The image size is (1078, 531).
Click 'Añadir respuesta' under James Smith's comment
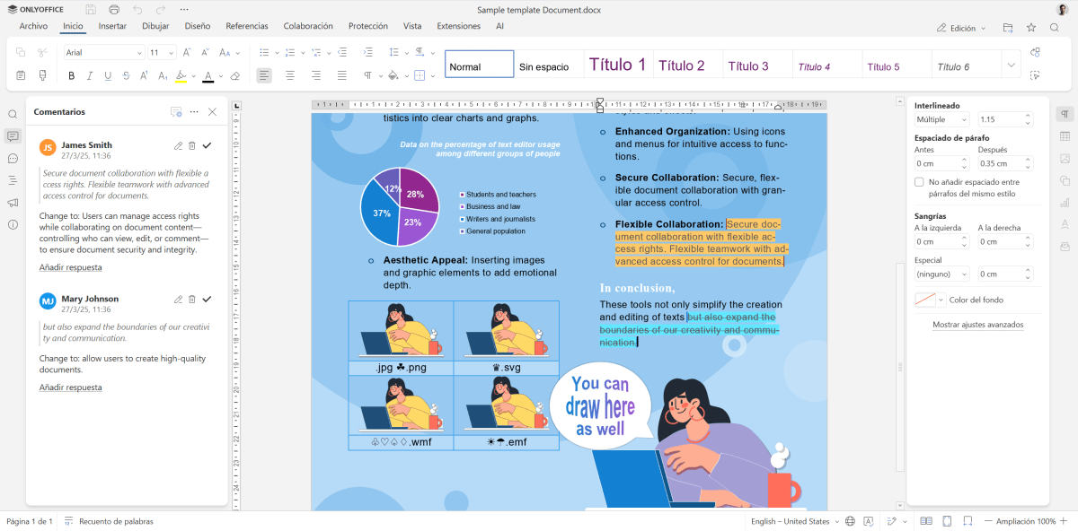pyautogui.click(x=70, y=267)
